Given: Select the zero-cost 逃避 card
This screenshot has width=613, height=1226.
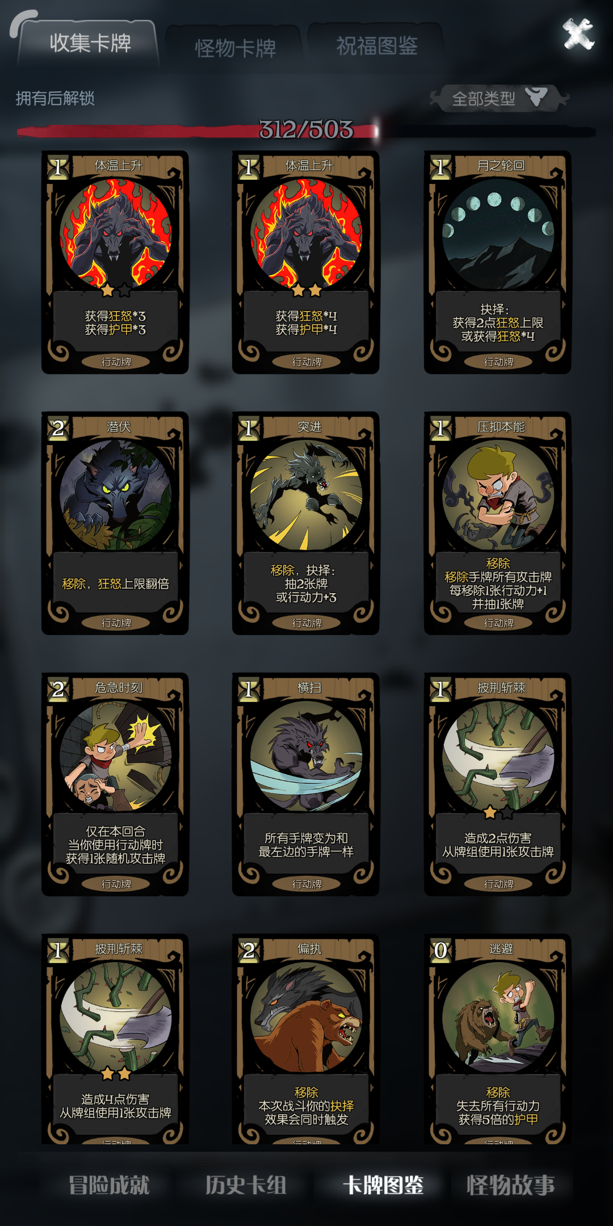Looking at the screenshot, I should (x=498, y=1039).
